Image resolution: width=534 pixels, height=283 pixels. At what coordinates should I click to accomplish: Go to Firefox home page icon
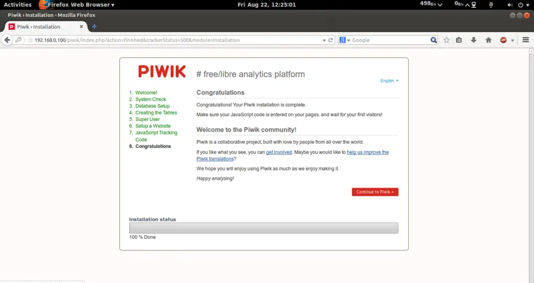coord(488,40)
